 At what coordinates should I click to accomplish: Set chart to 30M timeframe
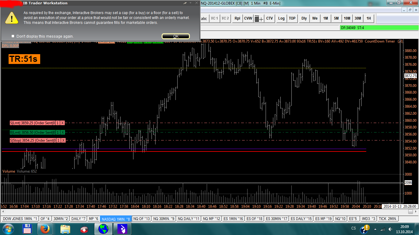point(358,18)
